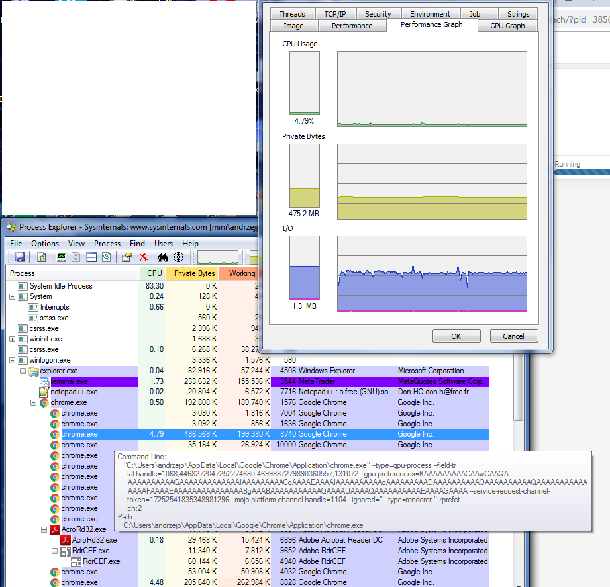Click the Cancel button in the properties dialog
The width and height of the screenshot is (610, 587).
click(x=513, y=336)
